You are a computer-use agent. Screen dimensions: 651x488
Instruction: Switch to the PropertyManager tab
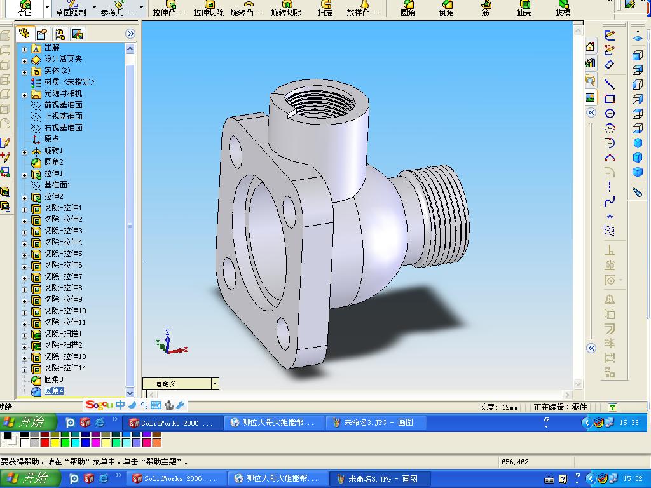coord(42,34)
